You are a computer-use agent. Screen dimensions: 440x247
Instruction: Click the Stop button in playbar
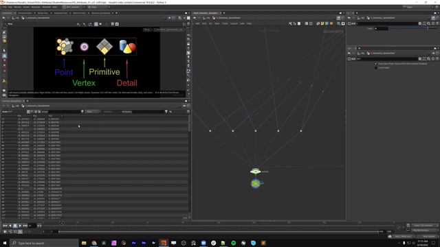coord(15,226)
